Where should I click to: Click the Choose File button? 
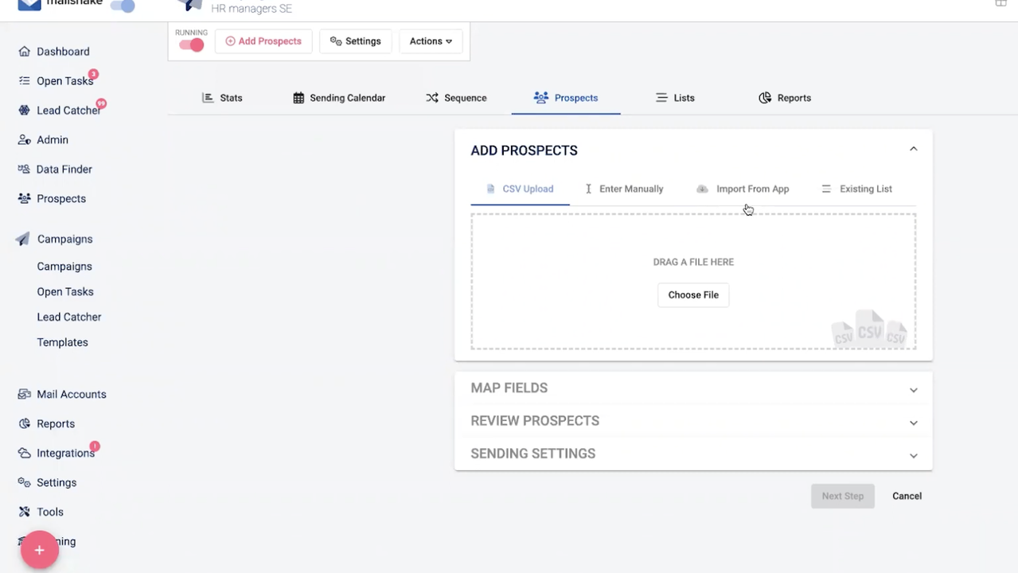693,295
